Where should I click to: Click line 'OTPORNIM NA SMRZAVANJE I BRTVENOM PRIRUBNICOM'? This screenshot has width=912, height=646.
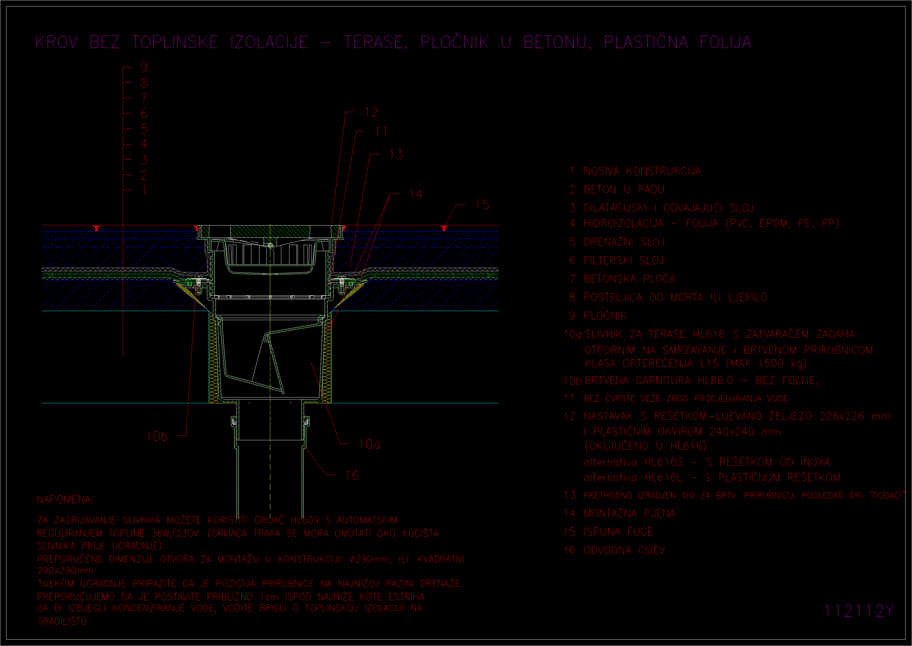click(x=728, y=350)
